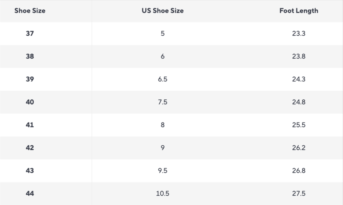Click US shoe size 9.5 value
This screenshot has height=205, width=343.
163,171
